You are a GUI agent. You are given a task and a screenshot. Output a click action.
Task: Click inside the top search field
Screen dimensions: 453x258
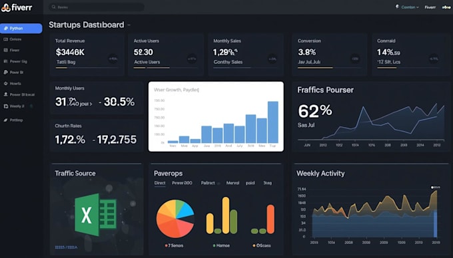coord(96,7)
